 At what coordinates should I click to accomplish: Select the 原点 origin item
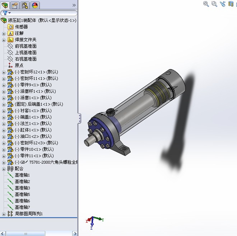(x=19, y=66)
